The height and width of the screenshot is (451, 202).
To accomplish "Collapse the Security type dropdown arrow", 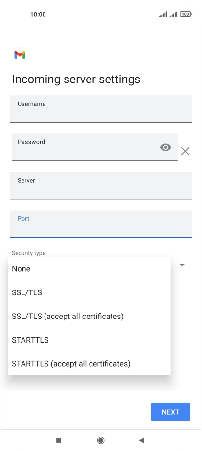I will coord(182,265).
